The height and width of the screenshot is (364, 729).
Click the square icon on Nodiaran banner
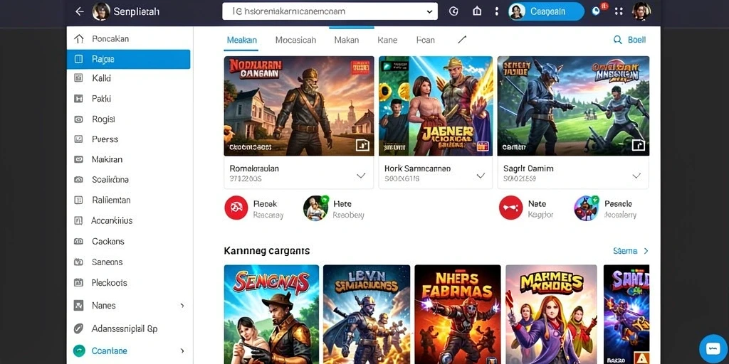(362, 145)
